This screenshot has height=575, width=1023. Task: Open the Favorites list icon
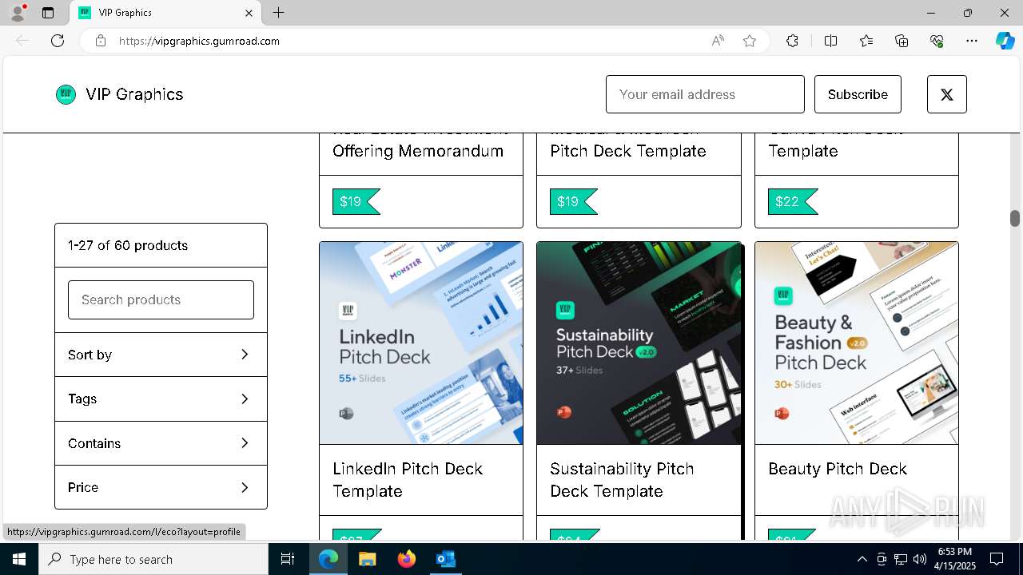click(x=866, y=41)
